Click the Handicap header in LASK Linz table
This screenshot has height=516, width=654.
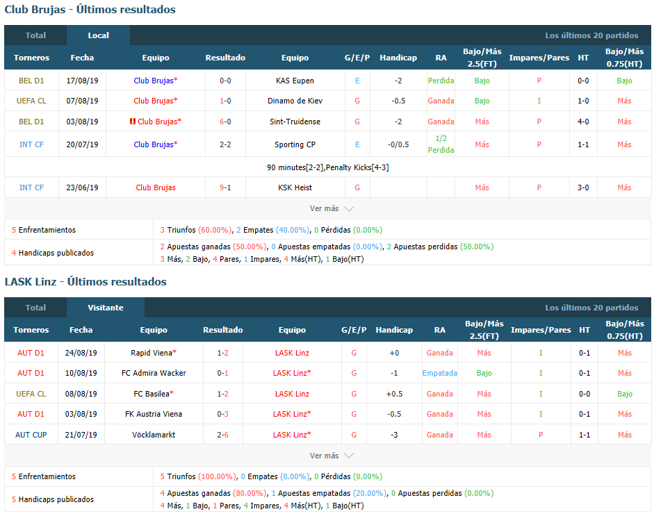pyautogui.click(x=394, y=330)
